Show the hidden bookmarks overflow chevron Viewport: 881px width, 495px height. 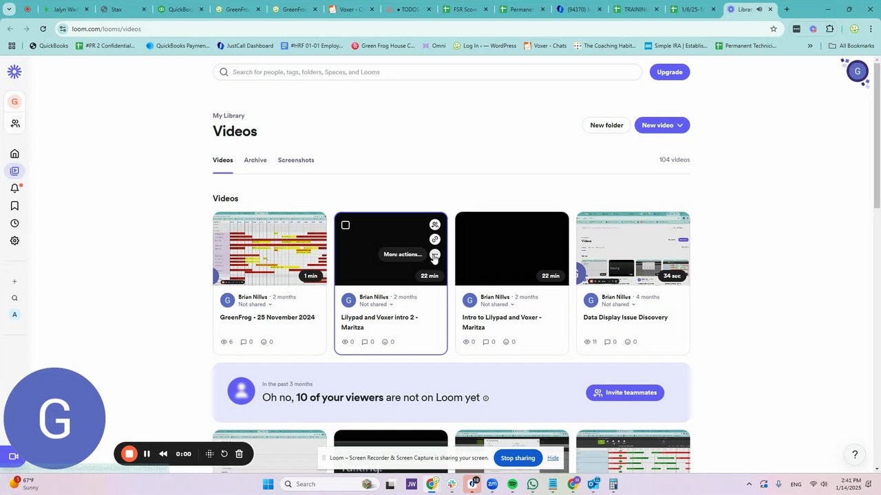coord(810,46)
